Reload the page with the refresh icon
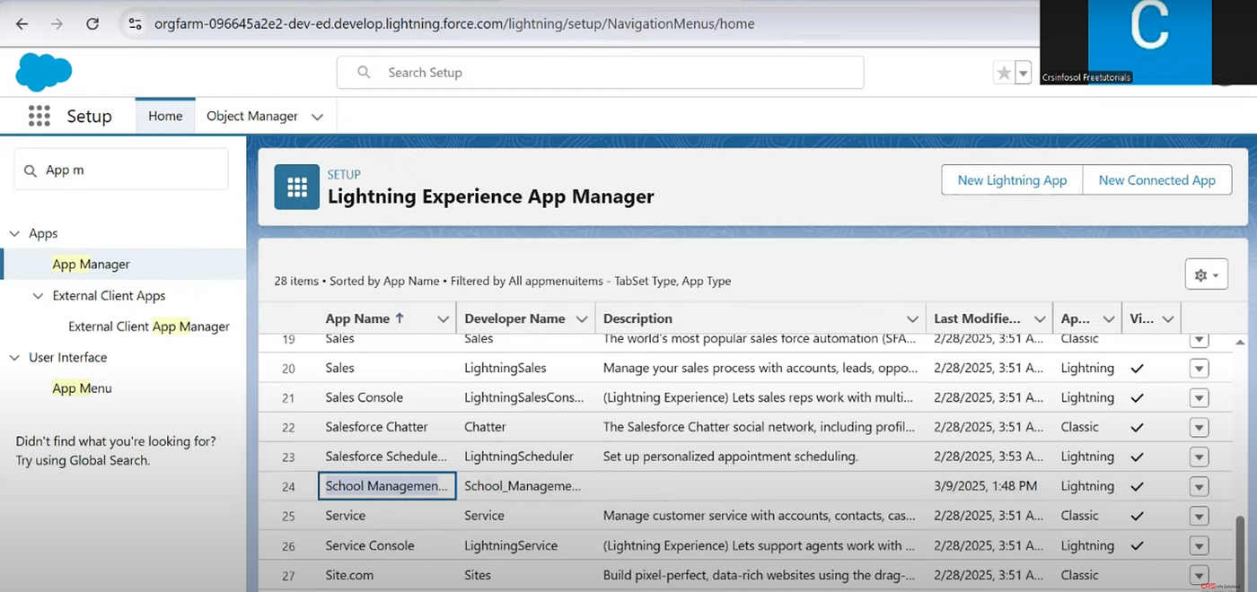1257x592 pixels. [92, 24]
